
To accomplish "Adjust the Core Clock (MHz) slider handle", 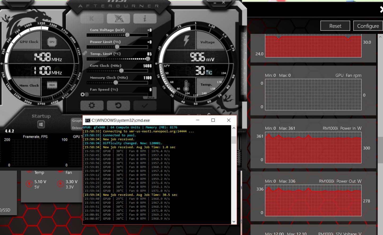I will 121,71.
